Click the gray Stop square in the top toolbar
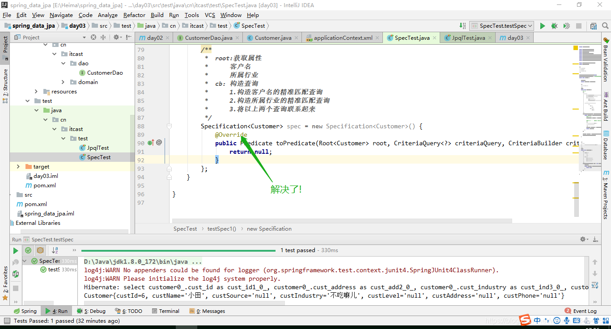The height and width of the screenshot is (329, 611). (x=579, y=26)
